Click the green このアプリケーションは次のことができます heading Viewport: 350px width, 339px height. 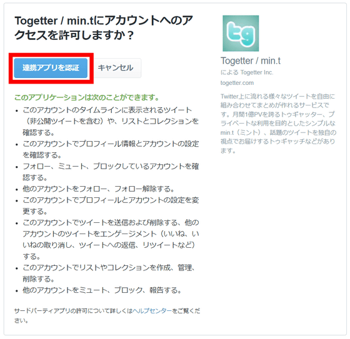[87, 97]
